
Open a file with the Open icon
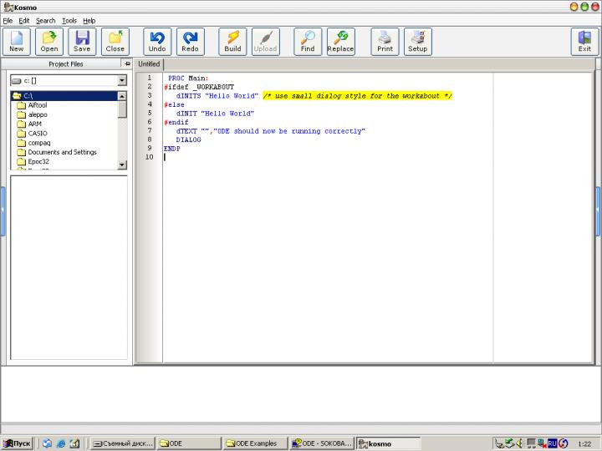pos(49,41)
